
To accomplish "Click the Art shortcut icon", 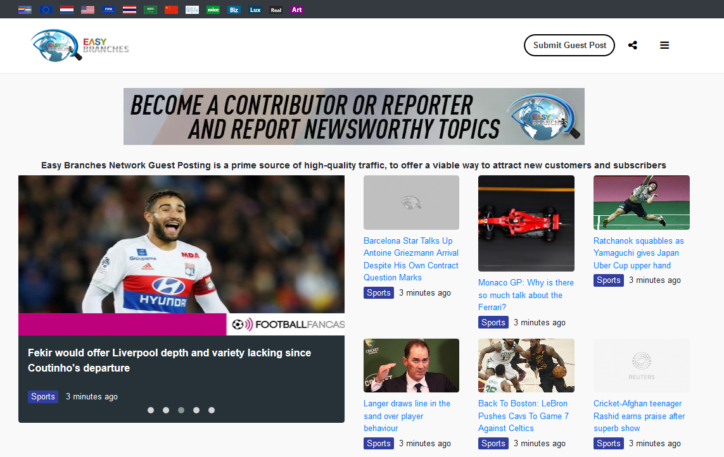I will (x=296, y=9).
